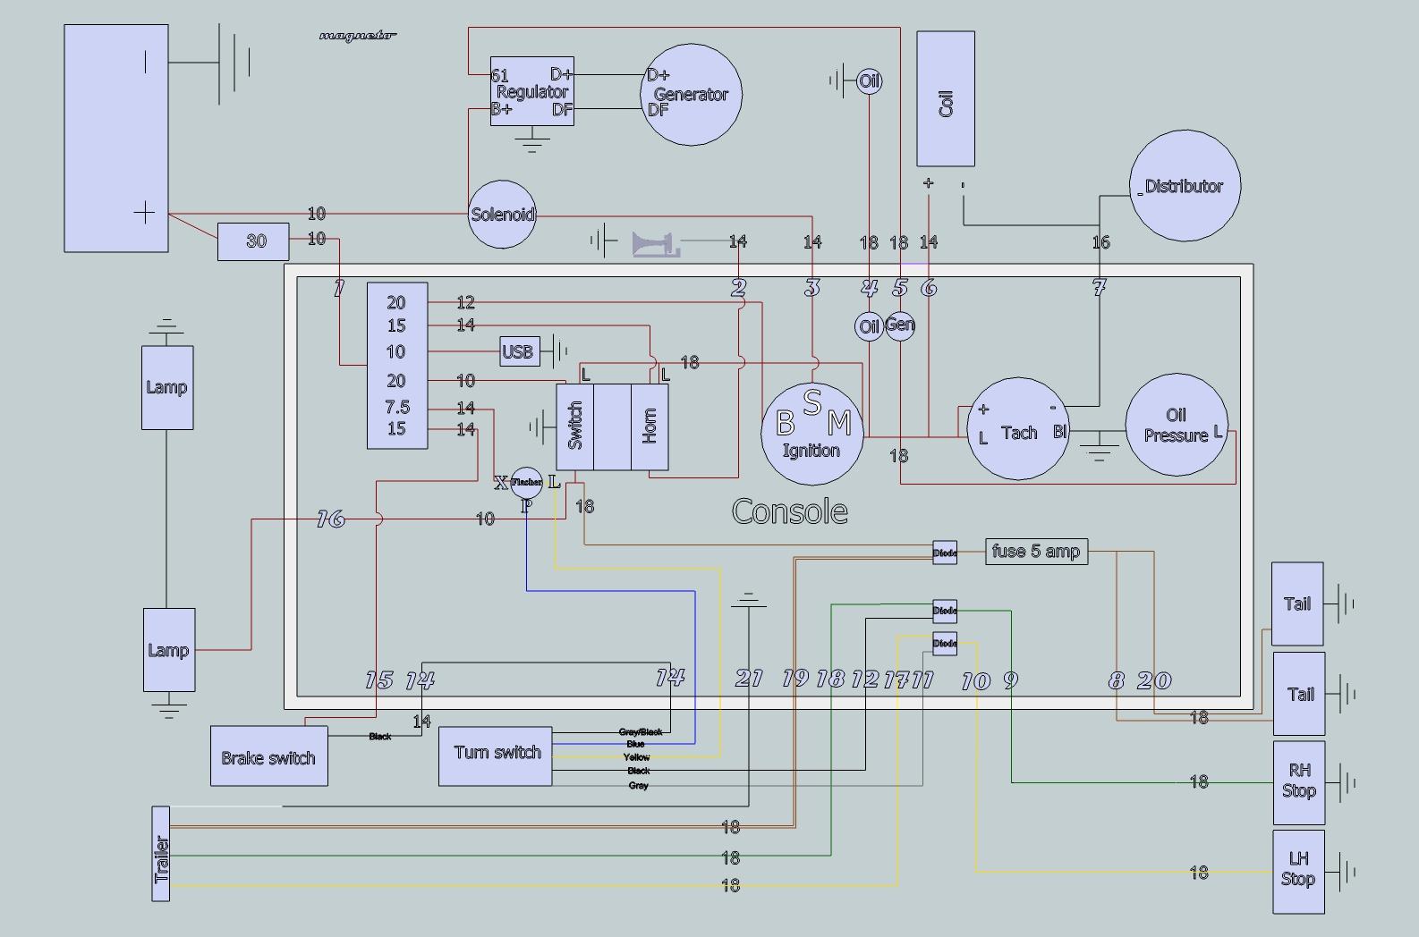The width and height of the screenshot is (1419, 937).
Task: Click the Brake switch box
Action: [x=268, y=756]
